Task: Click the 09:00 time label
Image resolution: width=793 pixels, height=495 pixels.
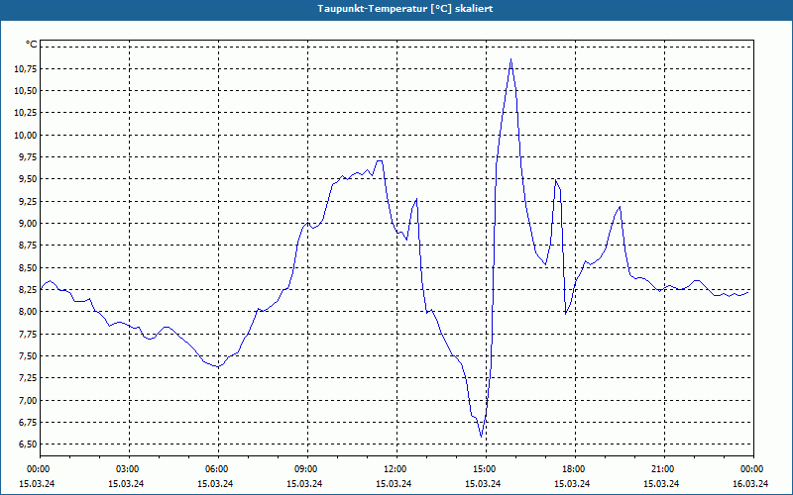Action: point(307,469)
